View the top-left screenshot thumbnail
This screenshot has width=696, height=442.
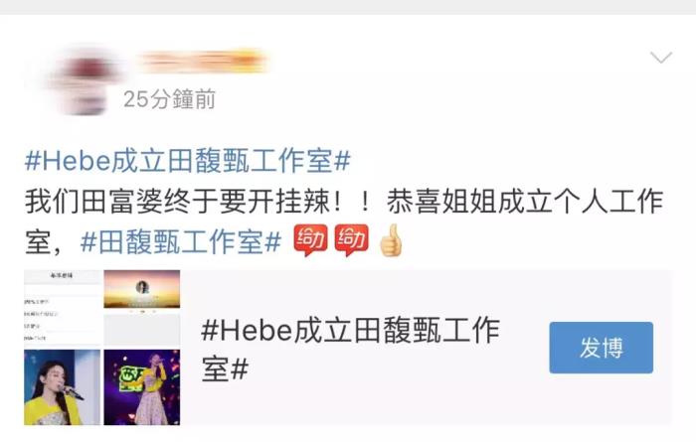[x=62, y=307]
